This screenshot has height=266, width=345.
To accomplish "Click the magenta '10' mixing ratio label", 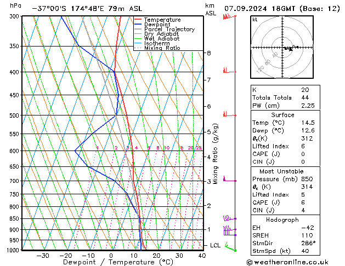I will 167,148.
